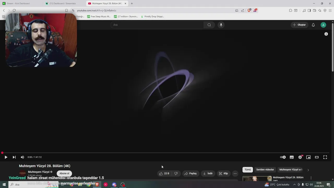Go back in browser history
334x188 pixels.
pyautogui.click(x=4, y=10)
